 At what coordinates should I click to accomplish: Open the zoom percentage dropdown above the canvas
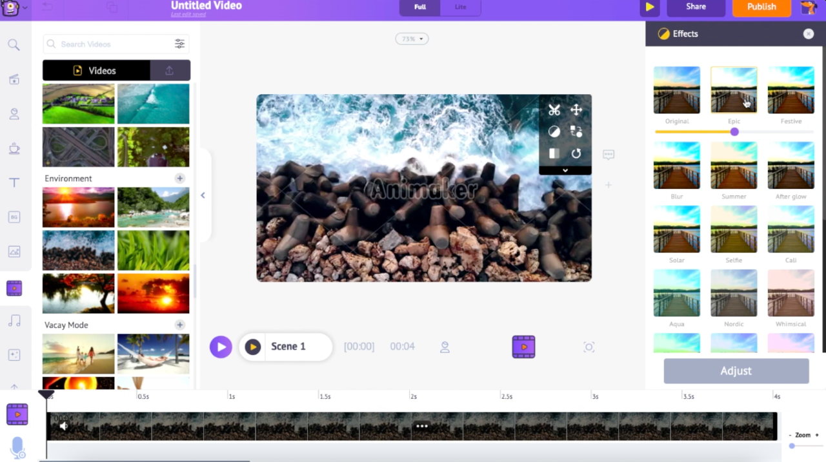pyautogui.click(x=411, y=39)
